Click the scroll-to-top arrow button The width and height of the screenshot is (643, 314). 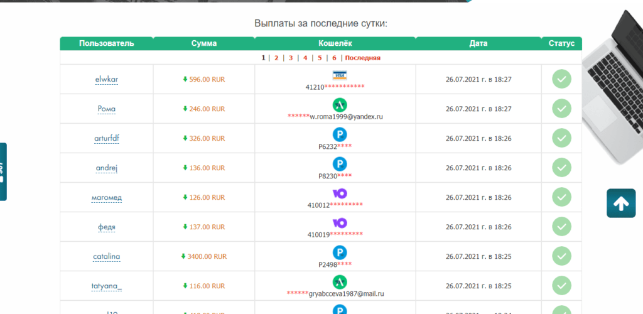[620, 203]
